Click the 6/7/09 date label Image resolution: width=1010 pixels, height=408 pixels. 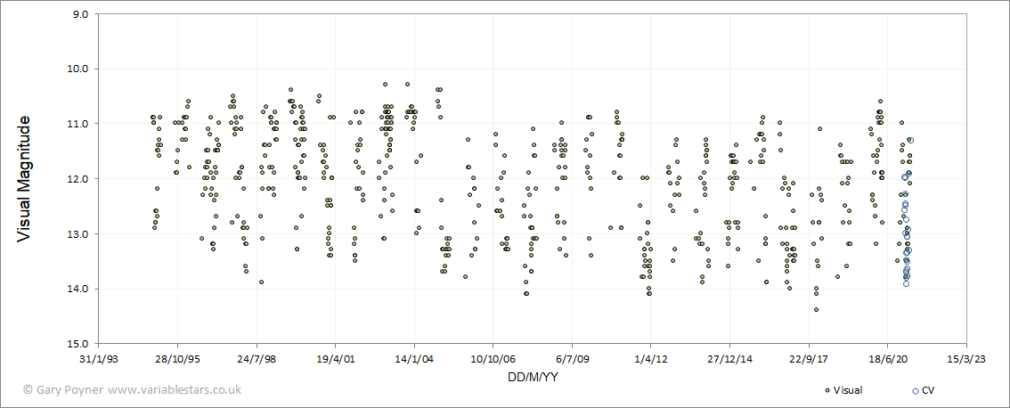[573, 359]
